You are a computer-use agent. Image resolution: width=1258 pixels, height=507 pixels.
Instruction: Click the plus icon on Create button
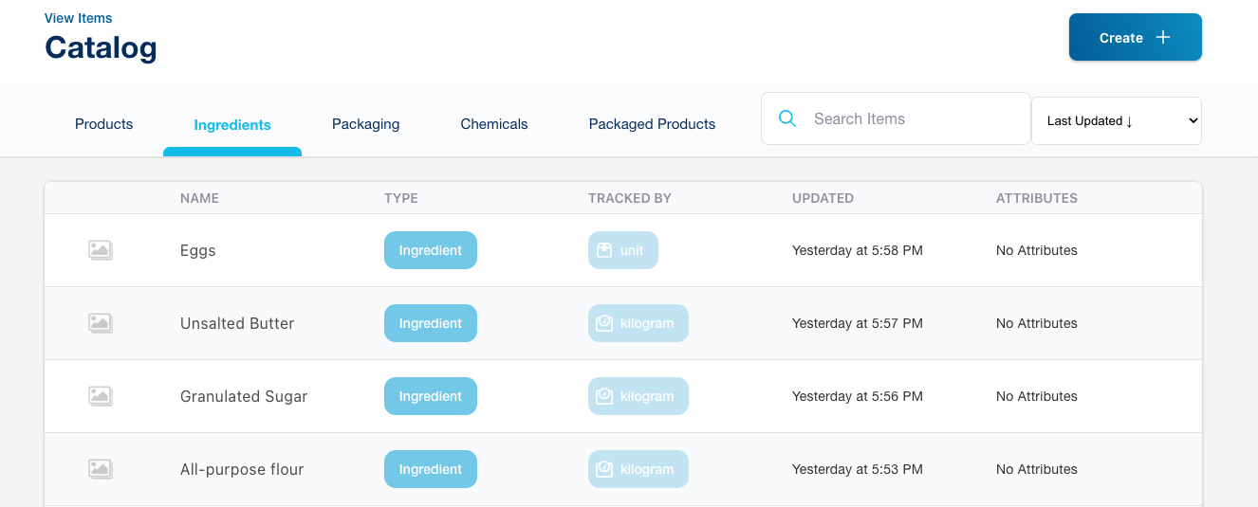[x=1163, y=38]
